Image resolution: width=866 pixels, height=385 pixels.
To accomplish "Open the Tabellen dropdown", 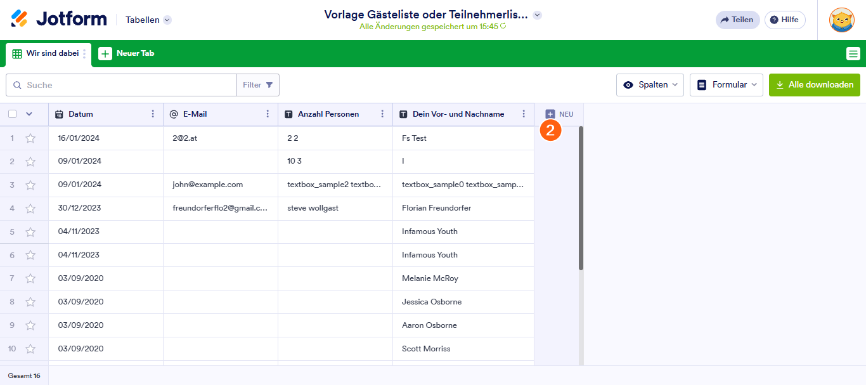I will pos(148,20).
